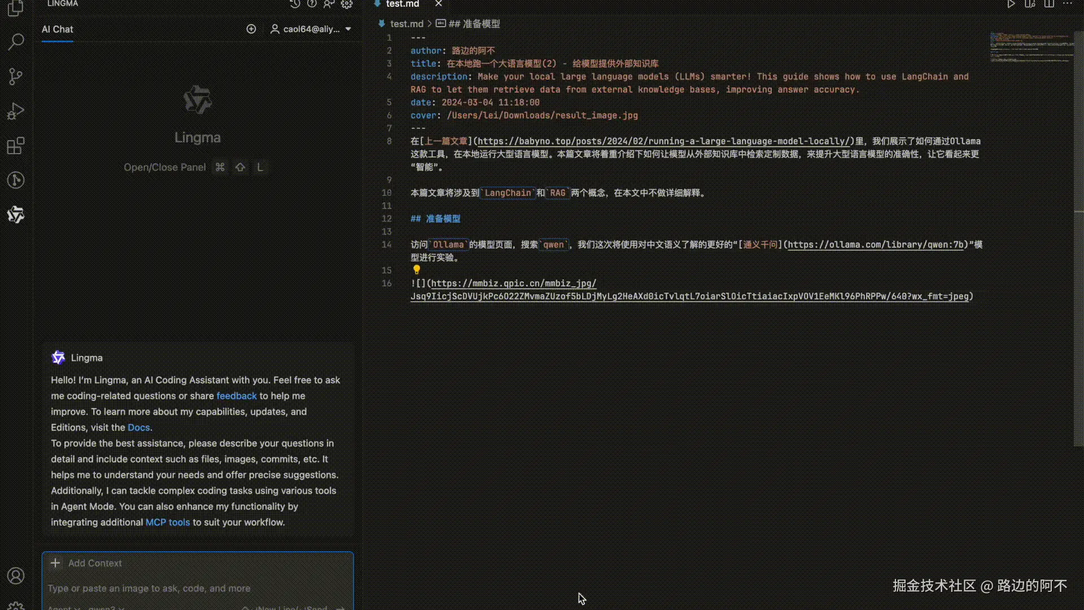Switch to the AI Chat tab

(x=58, y=29)
